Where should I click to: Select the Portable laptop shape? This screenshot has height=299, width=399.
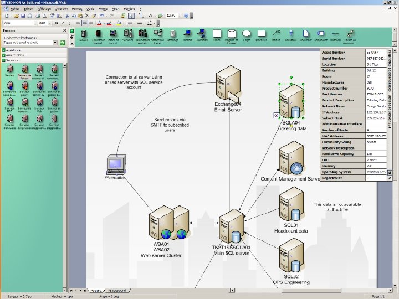point(187,35)
